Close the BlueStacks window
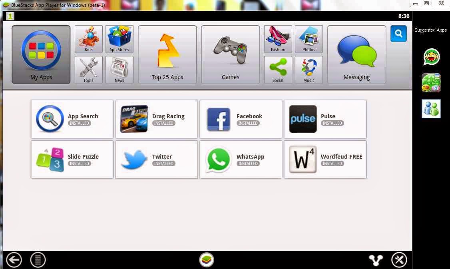This screenshot has height=269, width=450. [441, 4]
